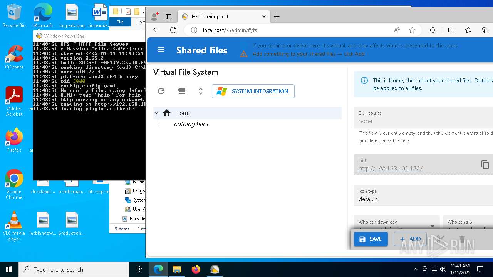Open the Windows Start menu
493x277 pixels.
point(9,269)
